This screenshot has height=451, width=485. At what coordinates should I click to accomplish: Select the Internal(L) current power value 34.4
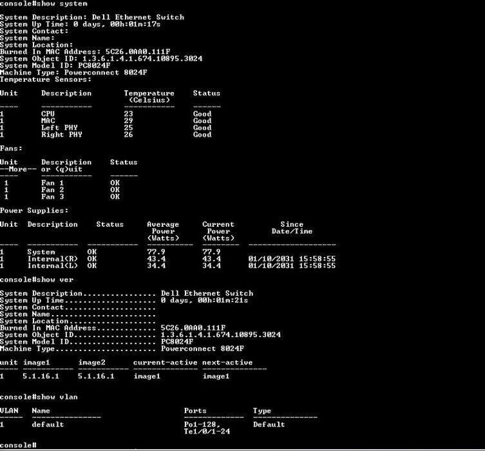click(x=211, y=265)
